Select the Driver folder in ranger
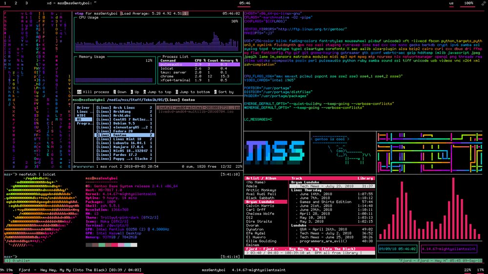 [83, 108]
